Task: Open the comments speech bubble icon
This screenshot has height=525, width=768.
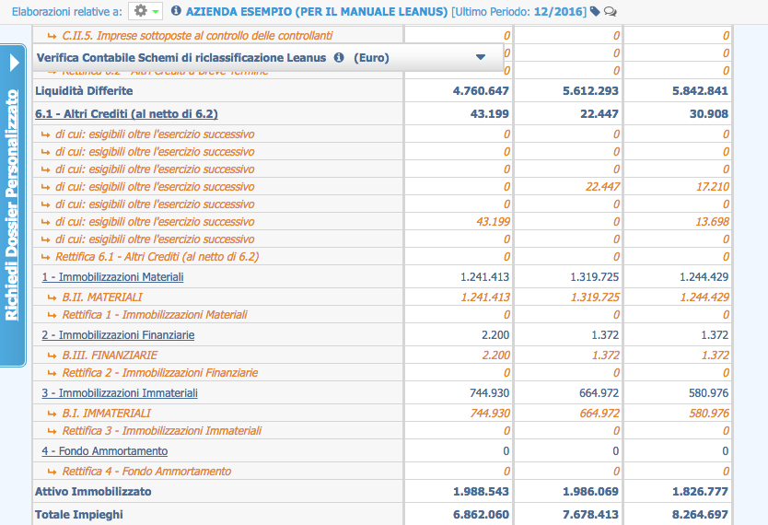Action: (x=610, y=11)
